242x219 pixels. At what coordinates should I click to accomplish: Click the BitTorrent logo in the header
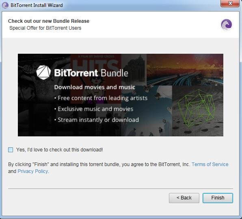click(x=227, y=24)
